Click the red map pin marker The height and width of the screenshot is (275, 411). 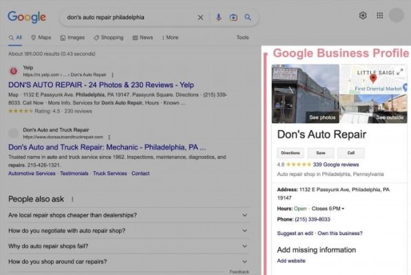pyautogui.click(x=373, y=78)
